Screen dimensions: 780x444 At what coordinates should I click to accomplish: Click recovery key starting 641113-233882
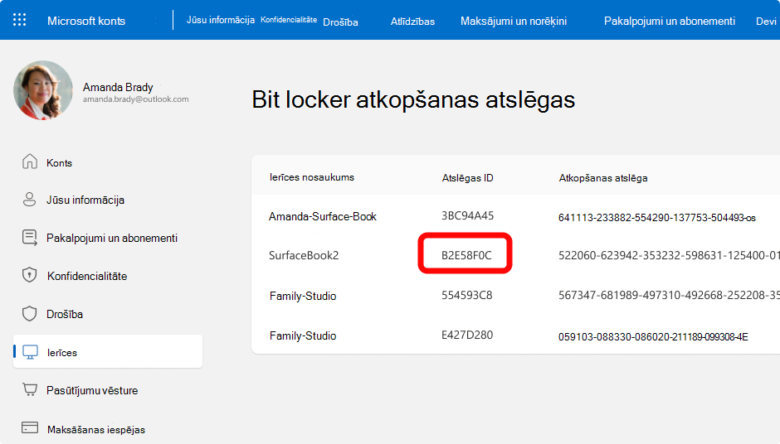pos(656,218)
